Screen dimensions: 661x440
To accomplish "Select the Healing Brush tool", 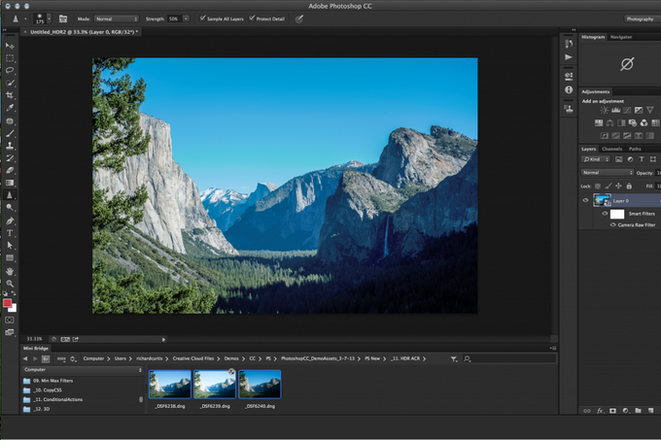I will 10,121.
